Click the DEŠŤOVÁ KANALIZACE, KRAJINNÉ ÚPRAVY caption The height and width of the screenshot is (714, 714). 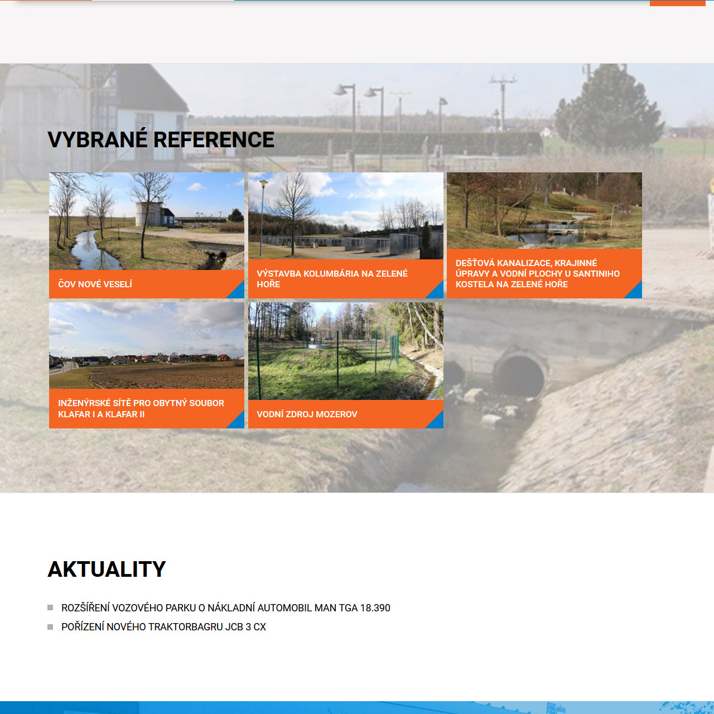538,273
